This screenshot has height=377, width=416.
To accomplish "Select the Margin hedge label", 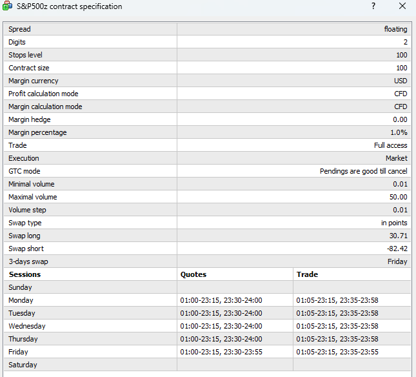I will (30, 119).
